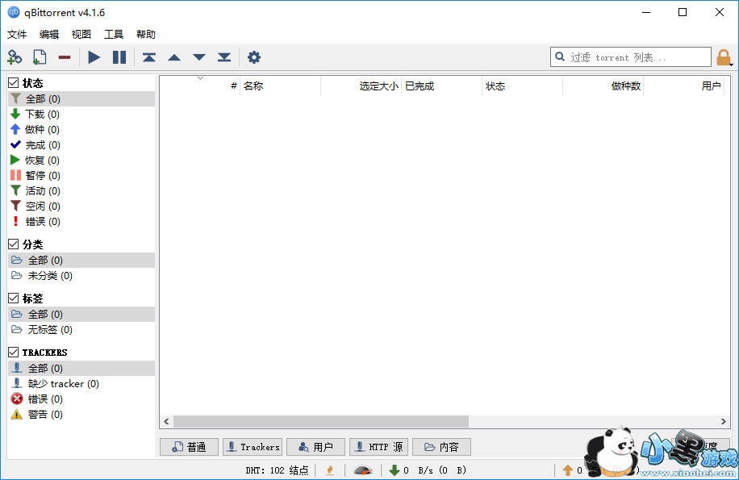Screen dimensions: 739x480
Task: Select the 做种 (0) status filter
Action: pyautogui.click(x=81, y=130)
